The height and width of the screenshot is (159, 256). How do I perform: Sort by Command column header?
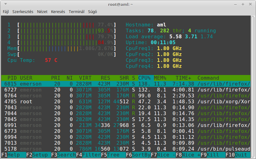pyautogui.click(x=208, y=78)
